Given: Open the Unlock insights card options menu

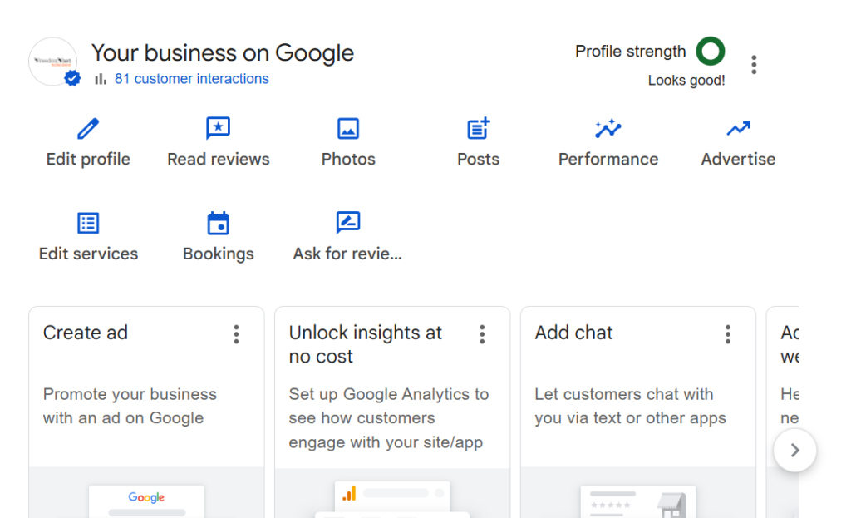Looking at the screenshot, I should (x=482, y=334).
